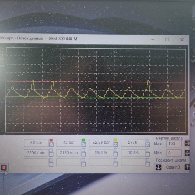Viewport: 195px width, 195px height.
Task: Click the yellow swatch for 52.39 bar
Action: [116, 140]
